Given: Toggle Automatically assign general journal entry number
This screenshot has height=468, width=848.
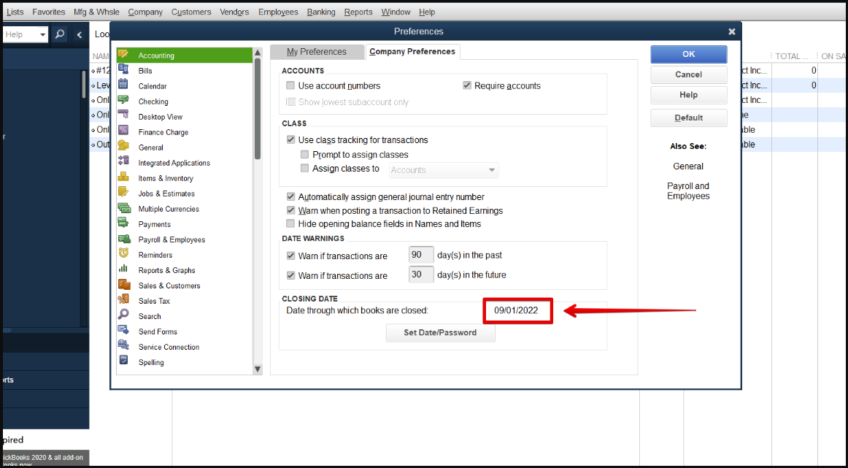Looking at the screenshot, I should 290,197.
